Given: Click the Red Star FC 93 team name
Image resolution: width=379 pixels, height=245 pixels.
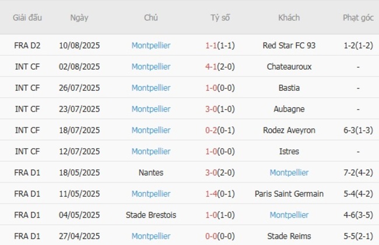Looking at the screenshot, I should point(289,45).
